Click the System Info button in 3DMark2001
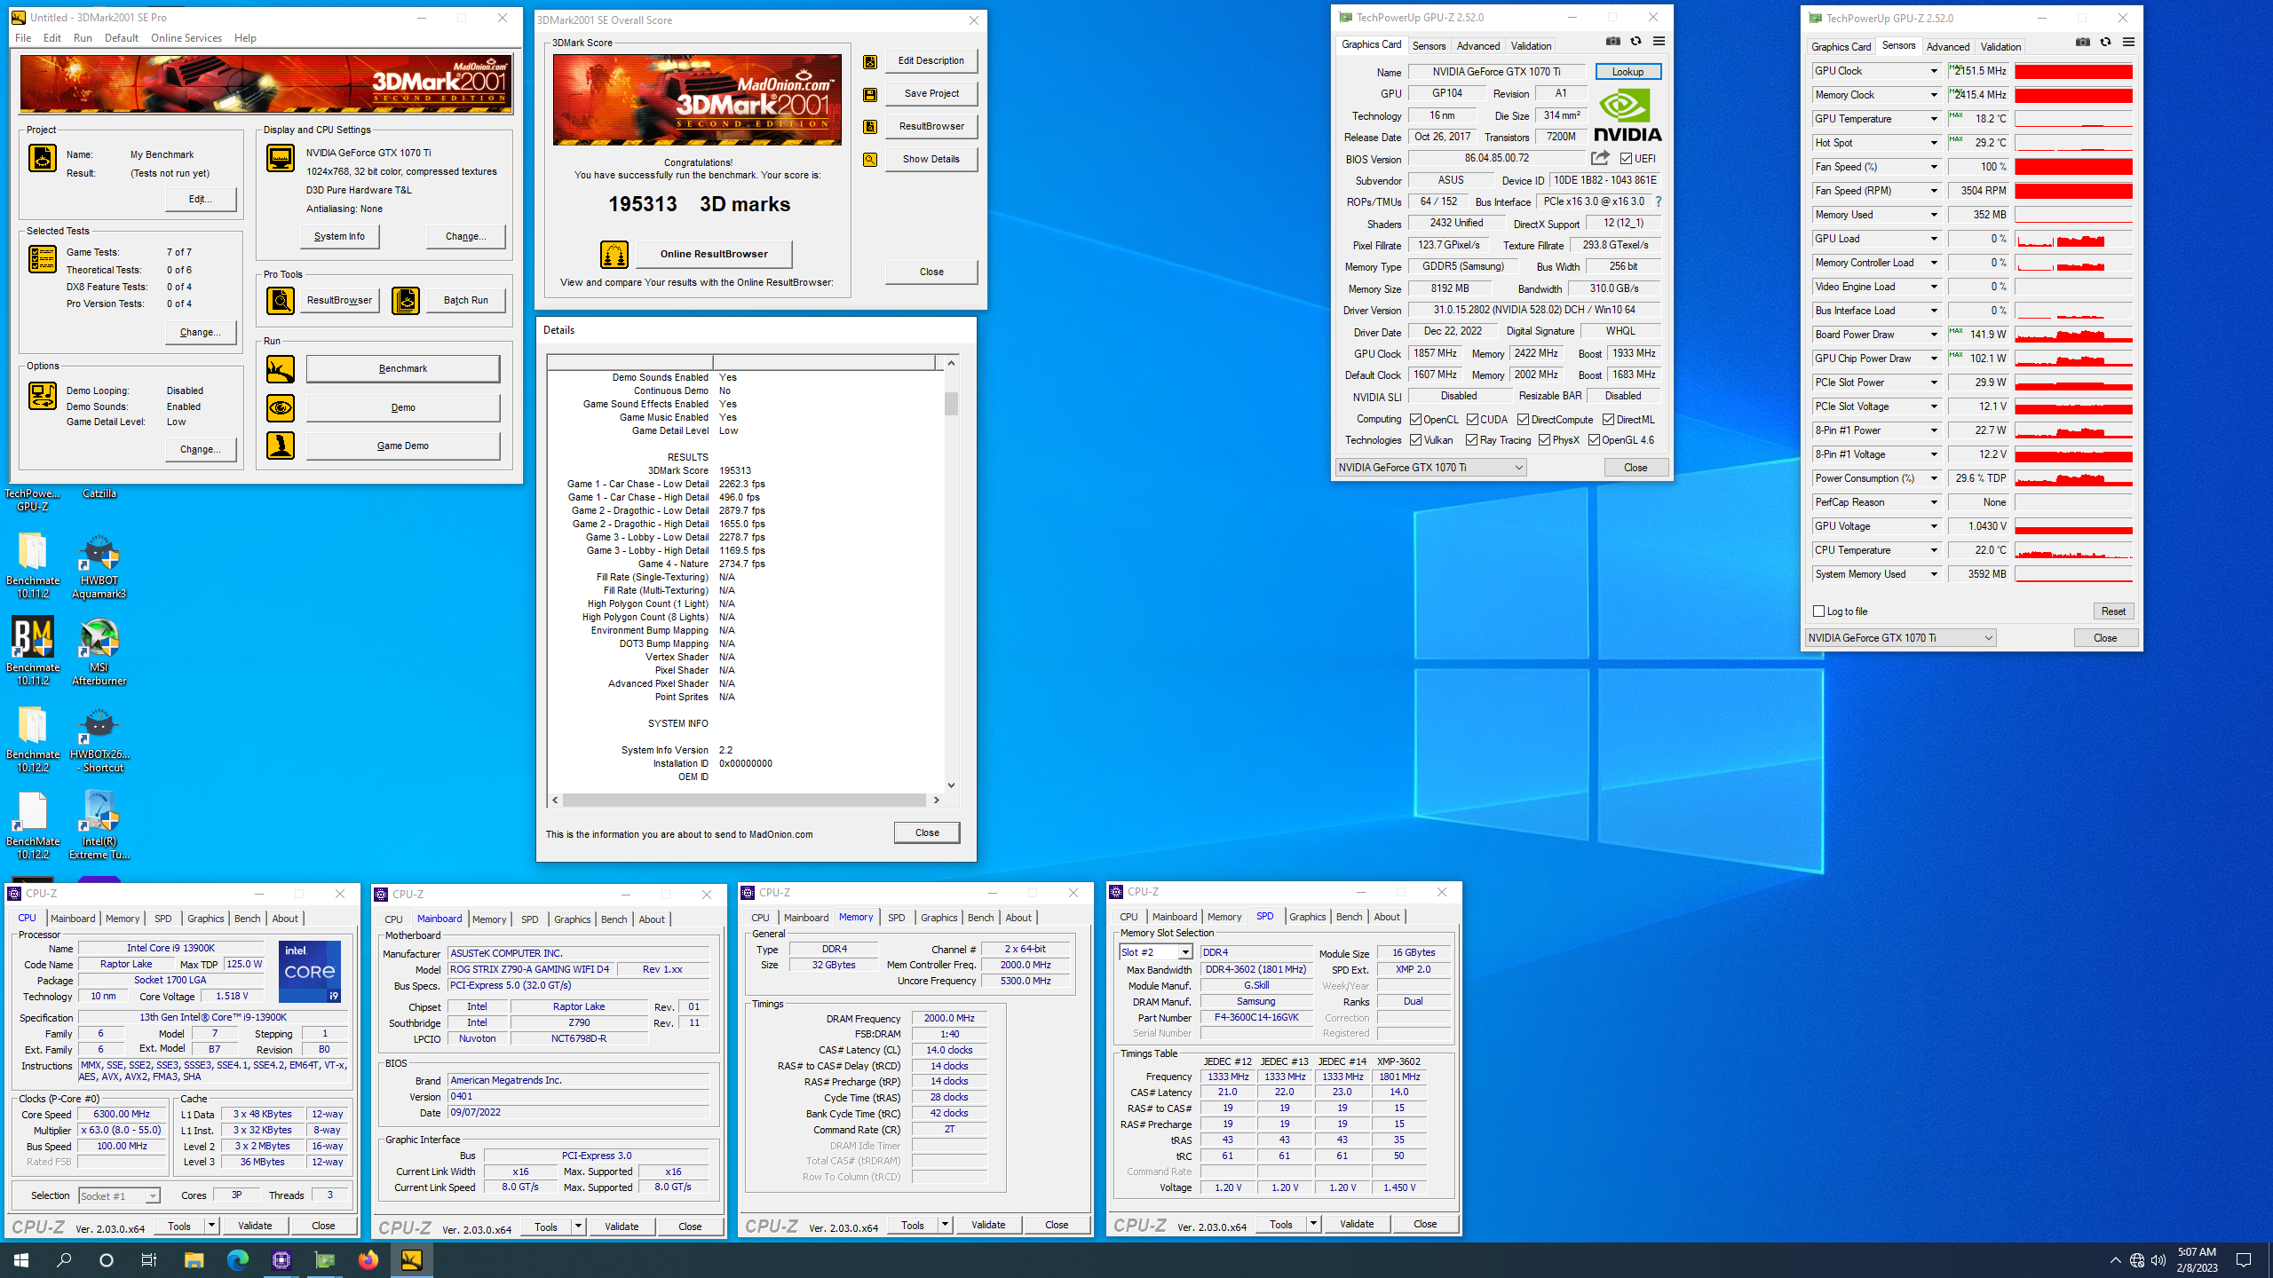 (x=339, y=236)
